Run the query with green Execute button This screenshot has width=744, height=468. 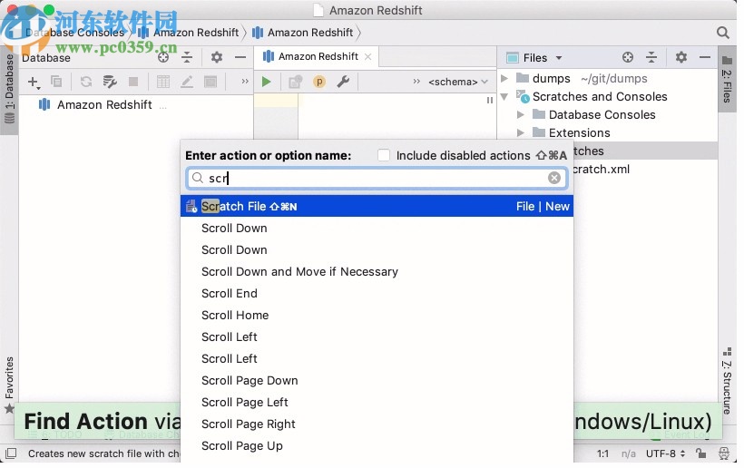click(x=266, y=82)
